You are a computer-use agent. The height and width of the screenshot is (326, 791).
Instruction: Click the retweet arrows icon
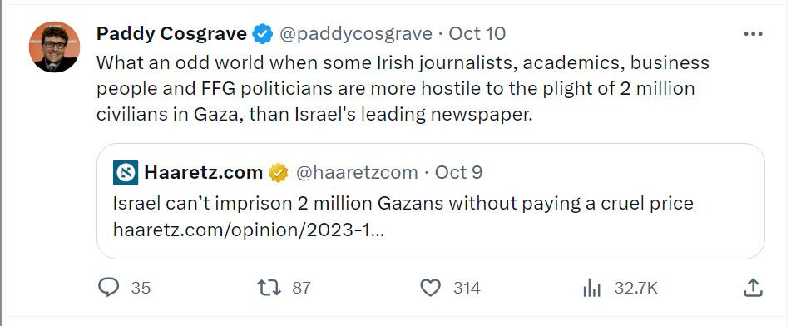269,288
